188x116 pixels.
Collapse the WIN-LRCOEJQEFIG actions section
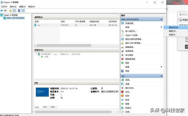(161, 19)
